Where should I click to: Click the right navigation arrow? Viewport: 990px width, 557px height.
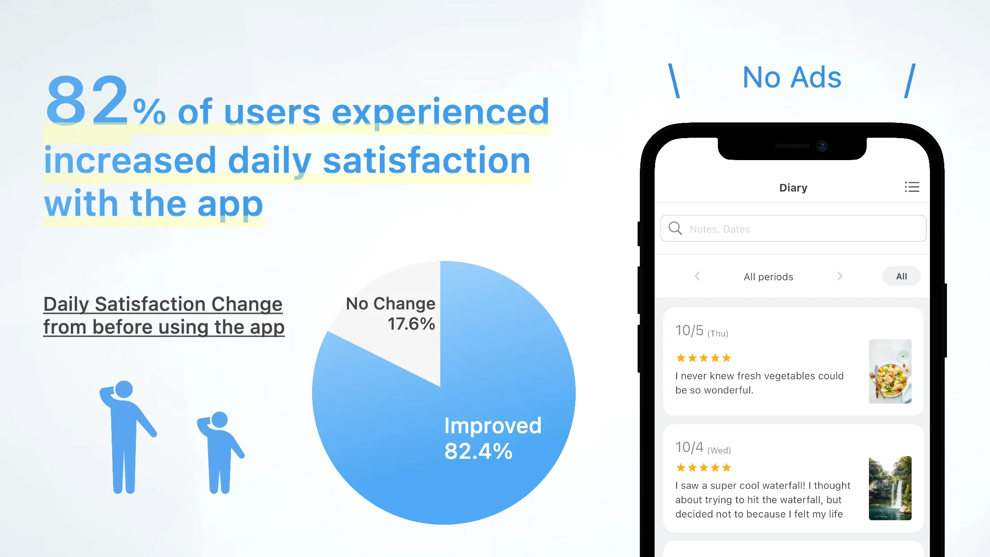[x=840, y=276]
